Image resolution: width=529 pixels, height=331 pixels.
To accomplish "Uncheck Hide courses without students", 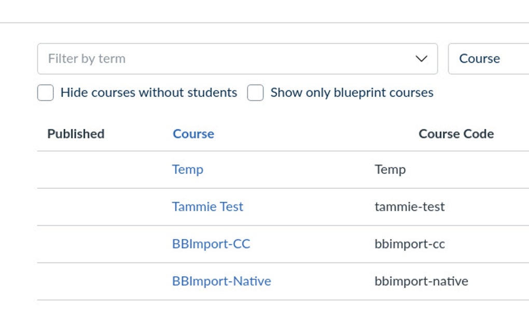I will [45, 92].
